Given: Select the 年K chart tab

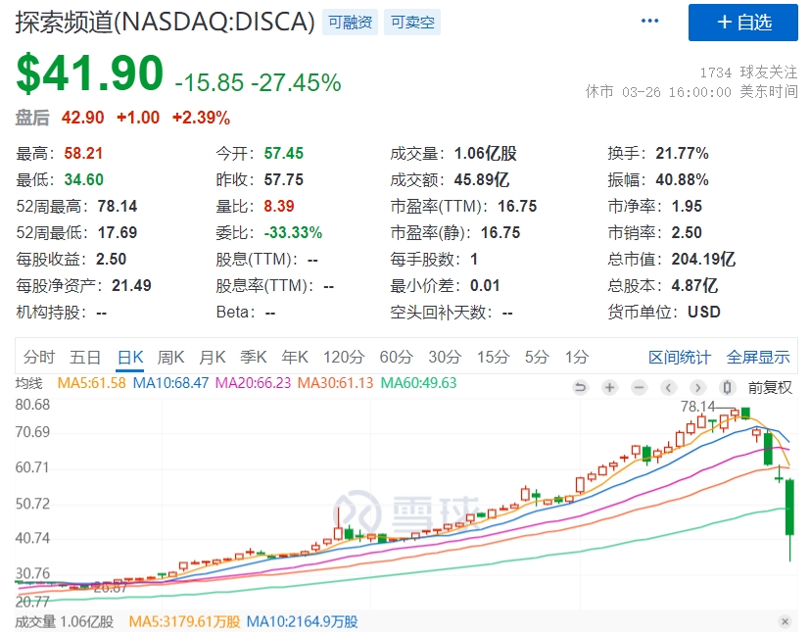Looking at the screenshot, I should pyautogui.click(x=295, y=357).
